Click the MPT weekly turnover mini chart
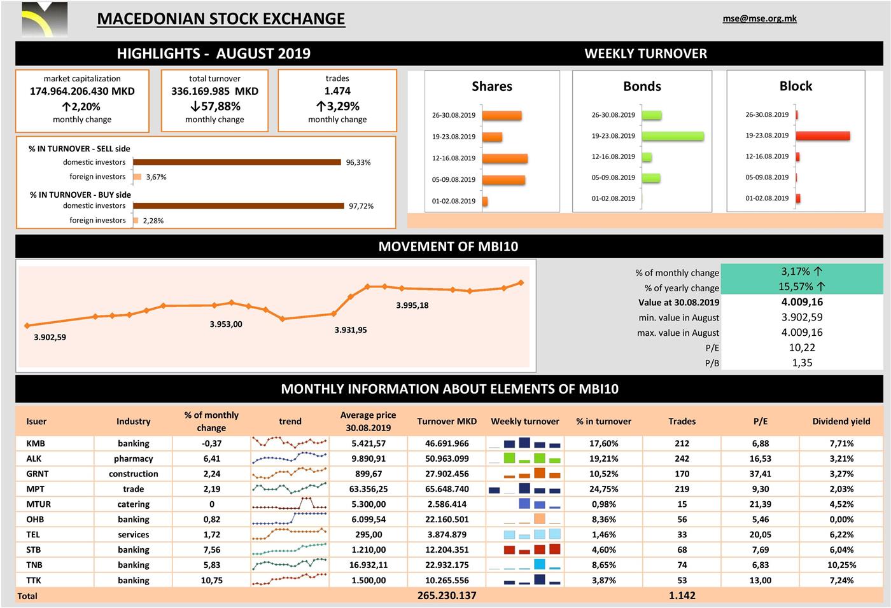This screenshot has height=608, width=891. pos(525,489)
